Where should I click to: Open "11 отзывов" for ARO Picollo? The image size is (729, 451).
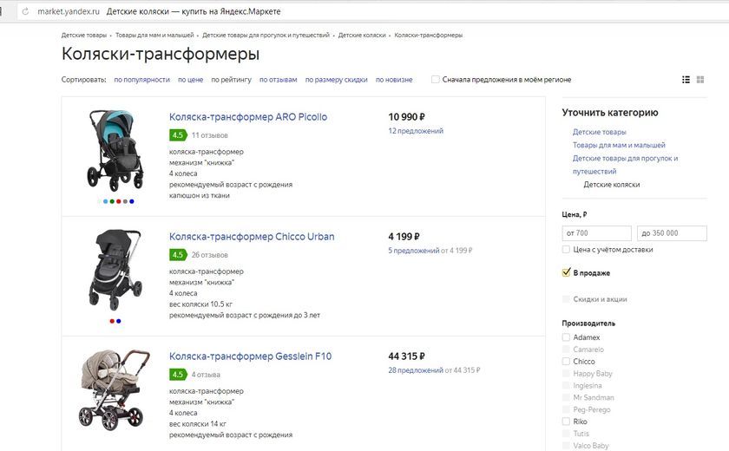tap(210, 135)
